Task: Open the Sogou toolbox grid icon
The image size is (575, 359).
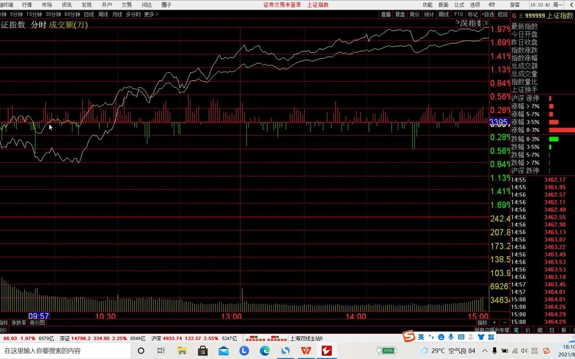Action: [491, 337]
